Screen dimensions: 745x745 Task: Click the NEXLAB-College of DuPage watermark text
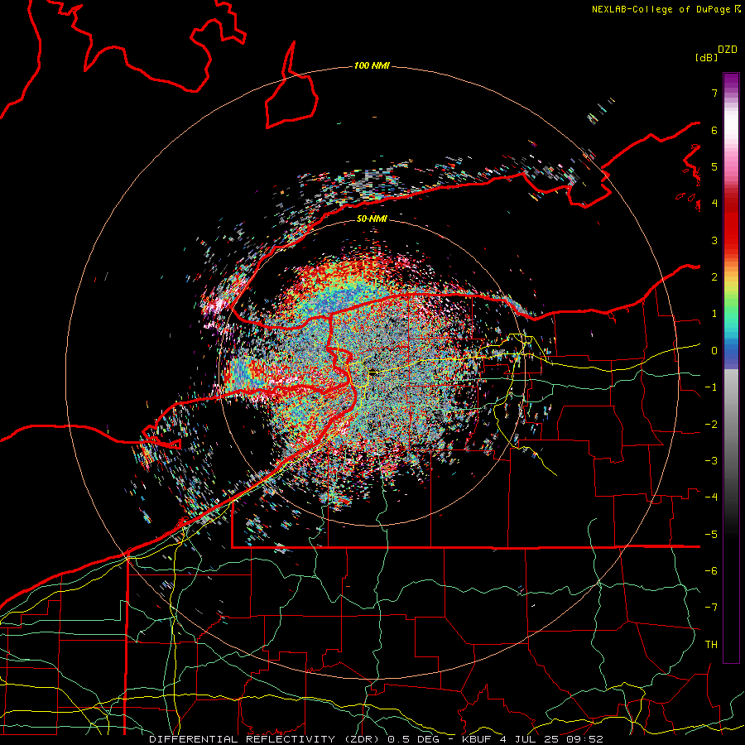(666, 9)
